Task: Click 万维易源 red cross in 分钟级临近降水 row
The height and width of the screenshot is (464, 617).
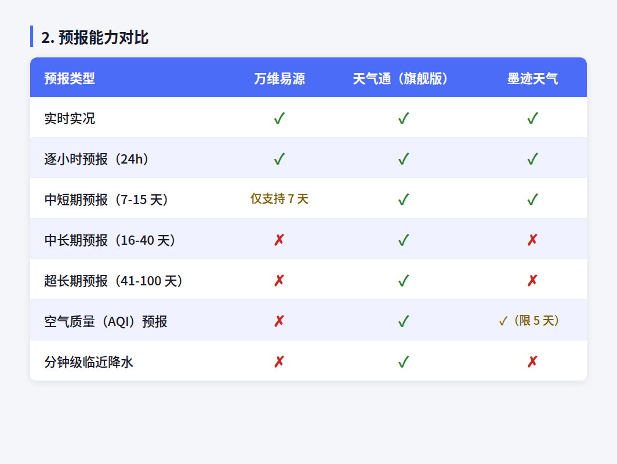Action: (280, 362)
